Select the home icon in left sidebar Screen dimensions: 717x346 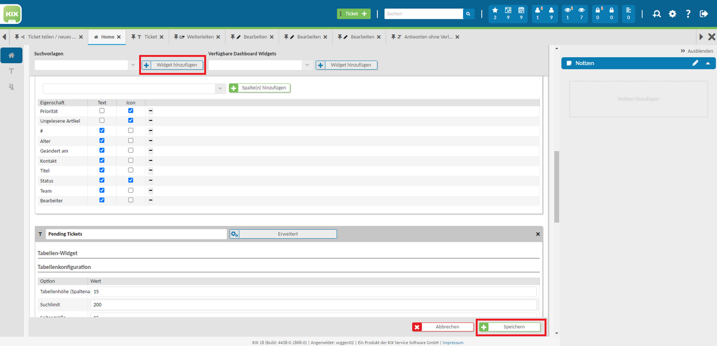[12, 56]
